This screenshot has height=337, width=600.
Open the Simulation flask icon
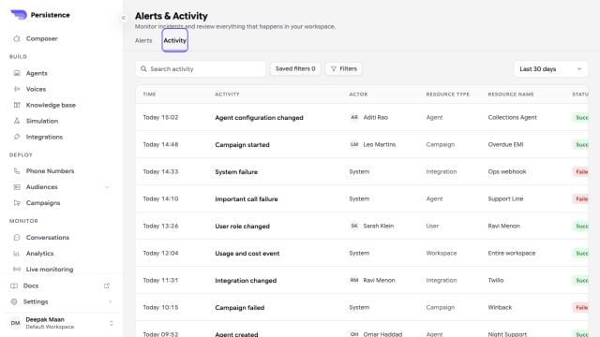(x=17, y=121)
